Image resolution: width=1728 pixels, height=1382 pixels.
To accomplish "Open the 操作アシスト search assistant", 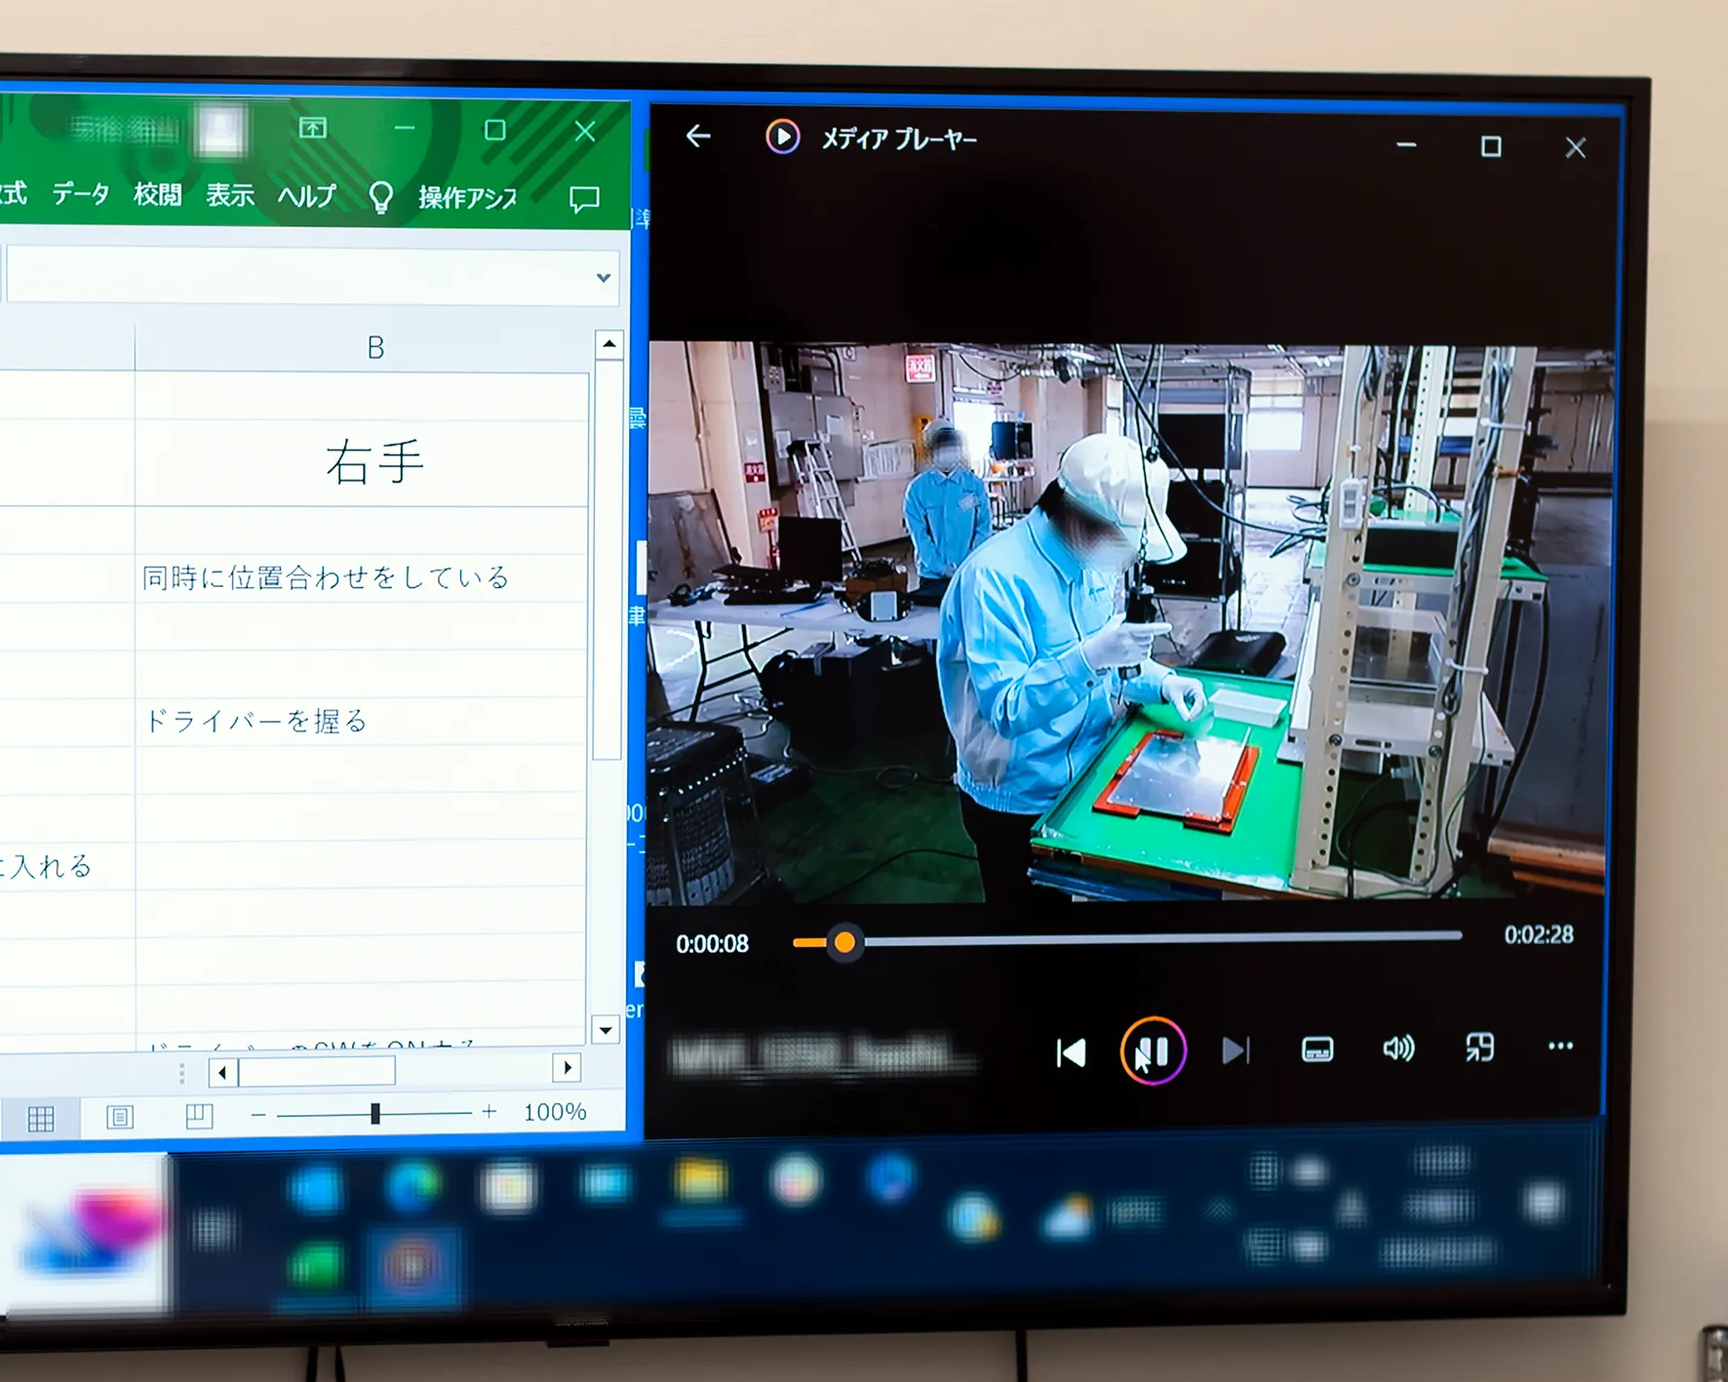I will tap(465, 197).
